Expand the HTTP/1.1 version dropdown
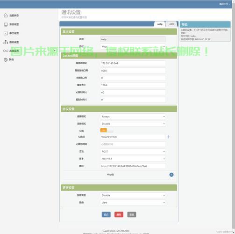The height and width of the screenshot is (234, 235). (x=133, y=159)
